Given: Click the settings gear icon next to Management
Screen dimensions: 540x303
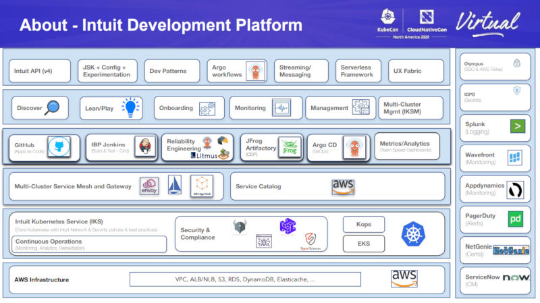Looking at the screenshot, I should 360,107.
